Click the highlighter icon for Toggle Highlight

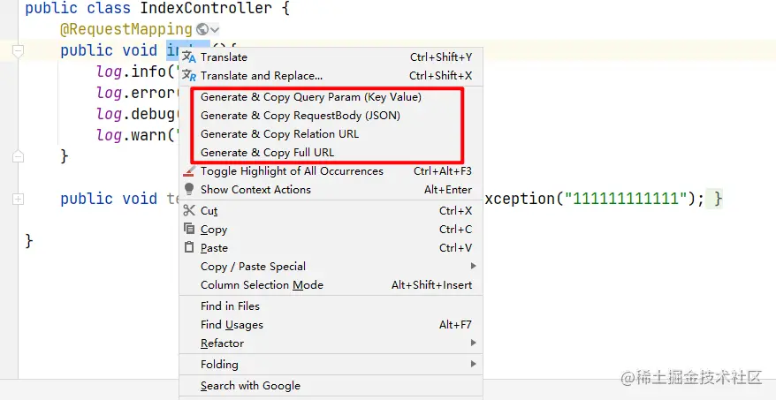pyautogui.click(x=188, y=171)
